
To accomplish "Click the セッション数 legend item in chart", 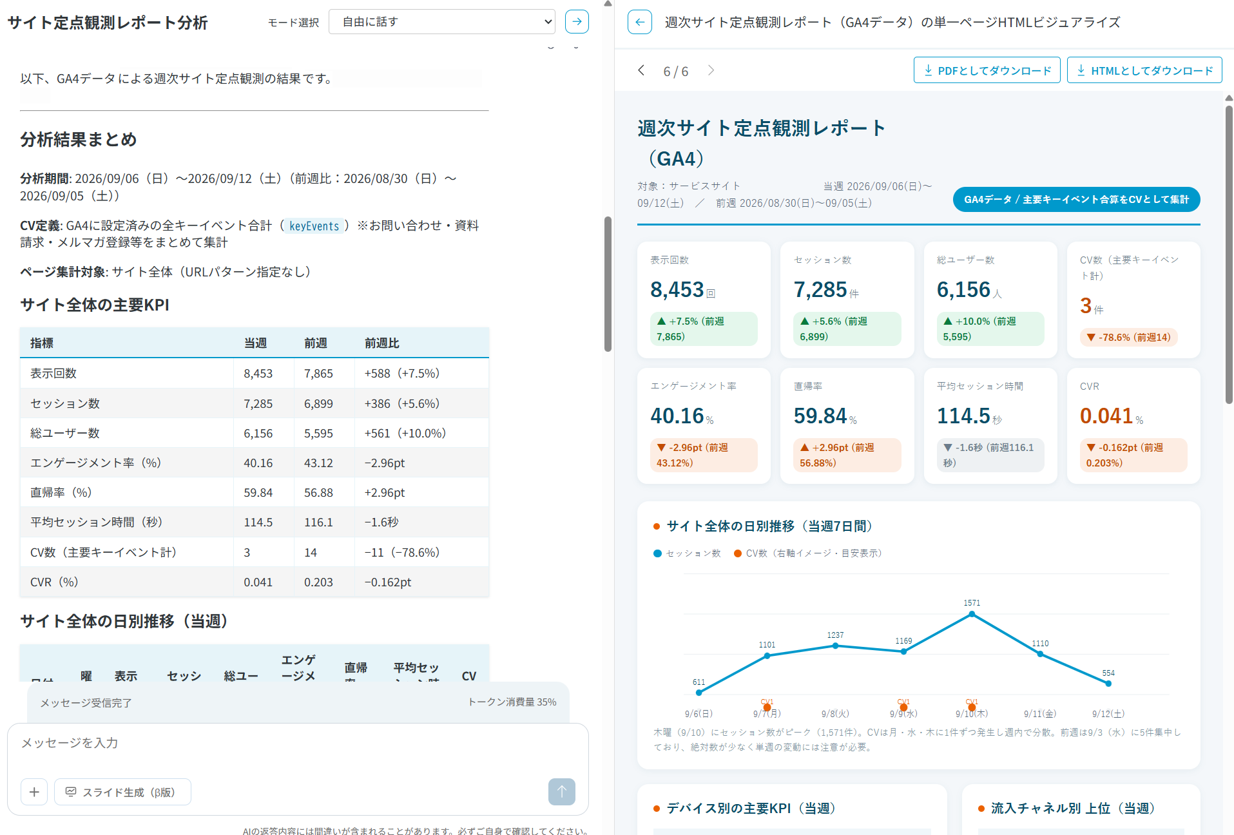I will (x=687, y=553).
